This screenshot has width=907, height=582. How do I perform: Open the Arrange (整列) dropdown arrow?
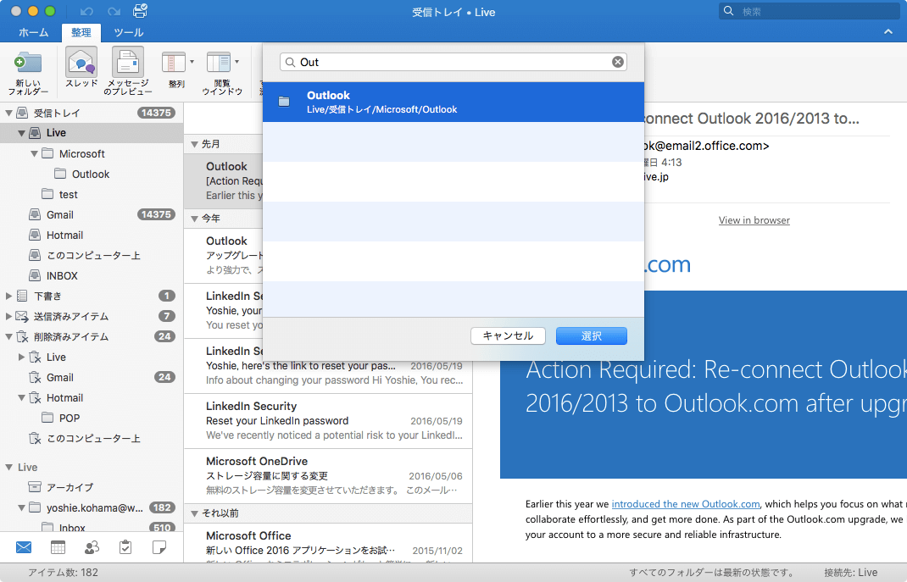[192, 61]
